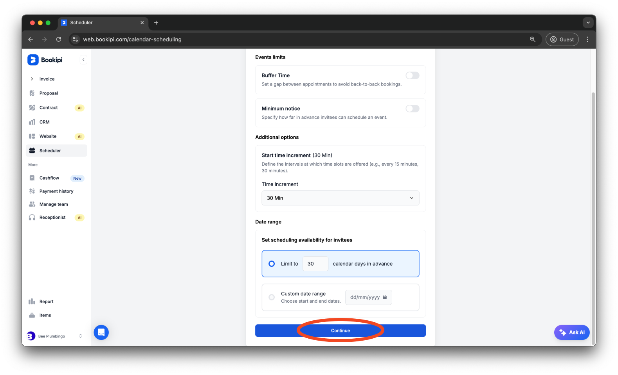This screenshot has height=375, width=618.
Task: Click the browser forward arrow
Action: (x=45, y=39)
